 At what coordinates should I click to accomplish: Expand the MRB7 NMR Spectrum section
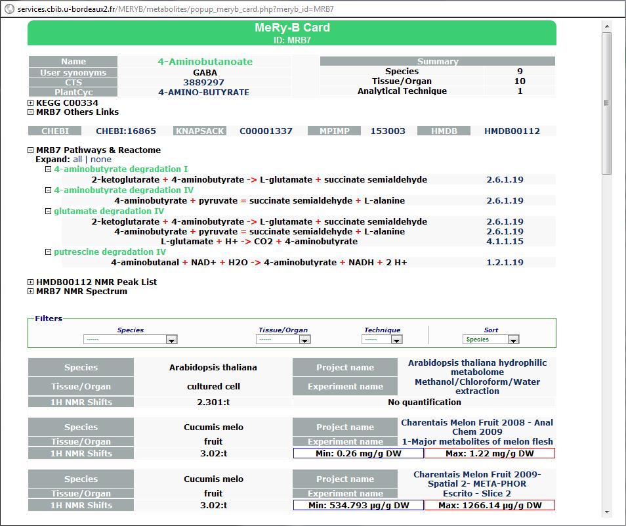30,292
